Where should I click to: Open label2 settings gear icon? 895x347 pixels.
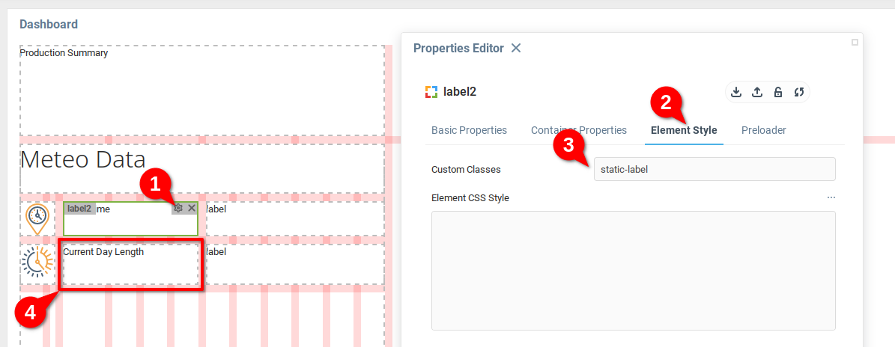[178, 209]
